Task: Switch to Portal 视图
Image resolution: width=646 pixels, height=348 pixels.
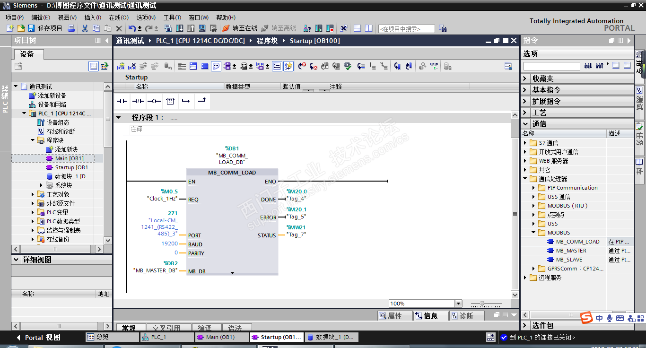Action: [x=38, y=337]
